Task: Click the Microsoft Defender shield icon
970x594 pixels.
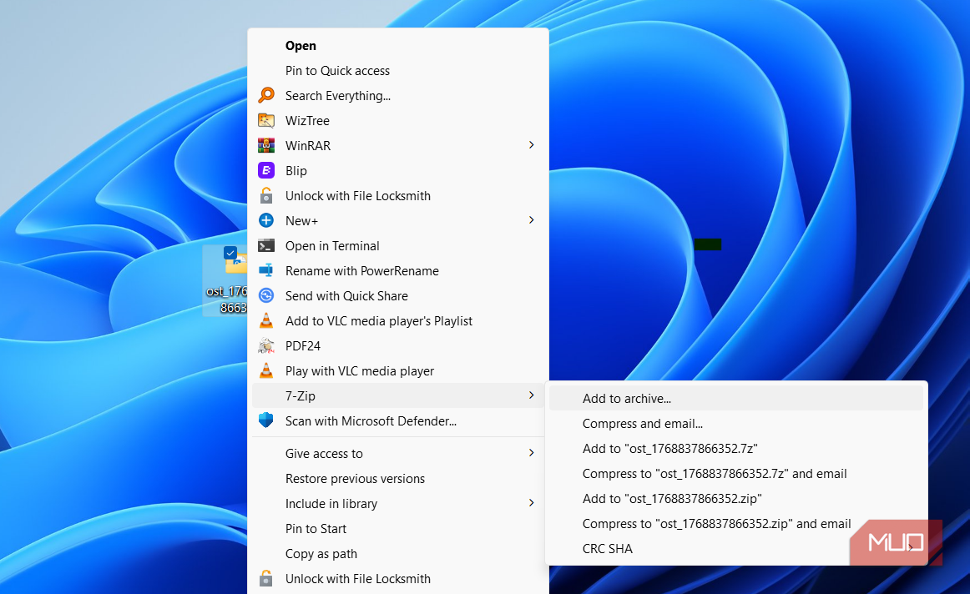Action: tap(266, 420)
